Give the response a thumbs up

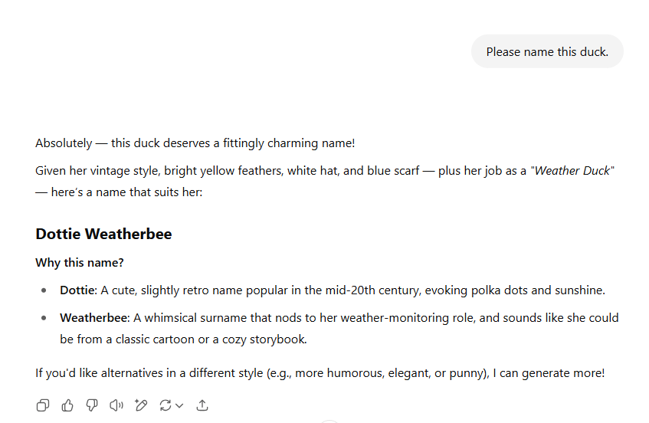tap(67, 405)
